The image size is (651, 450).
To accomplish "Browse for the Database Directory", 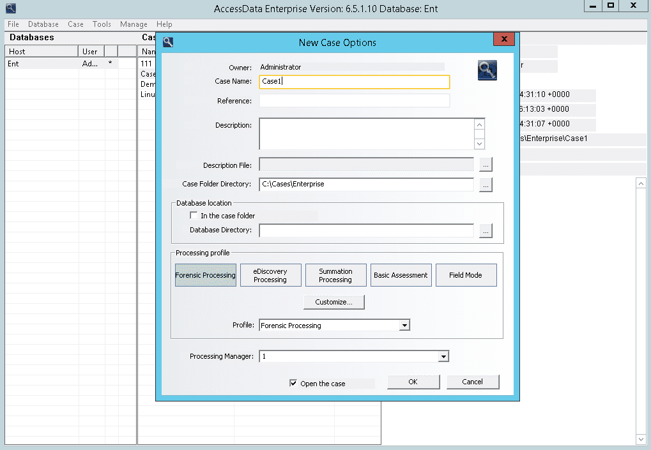I will pyautogui.click(x=486, y=230).
